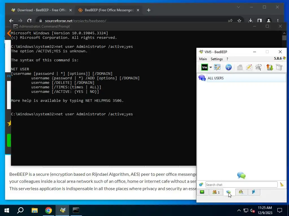Viewport: 289px width, 216px height.
Task: Open the Windows Start menu
Action: click(x=7, y=210)
